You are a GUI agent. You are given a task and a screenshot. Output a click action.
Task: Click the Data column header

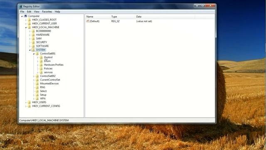pos(165,17)
